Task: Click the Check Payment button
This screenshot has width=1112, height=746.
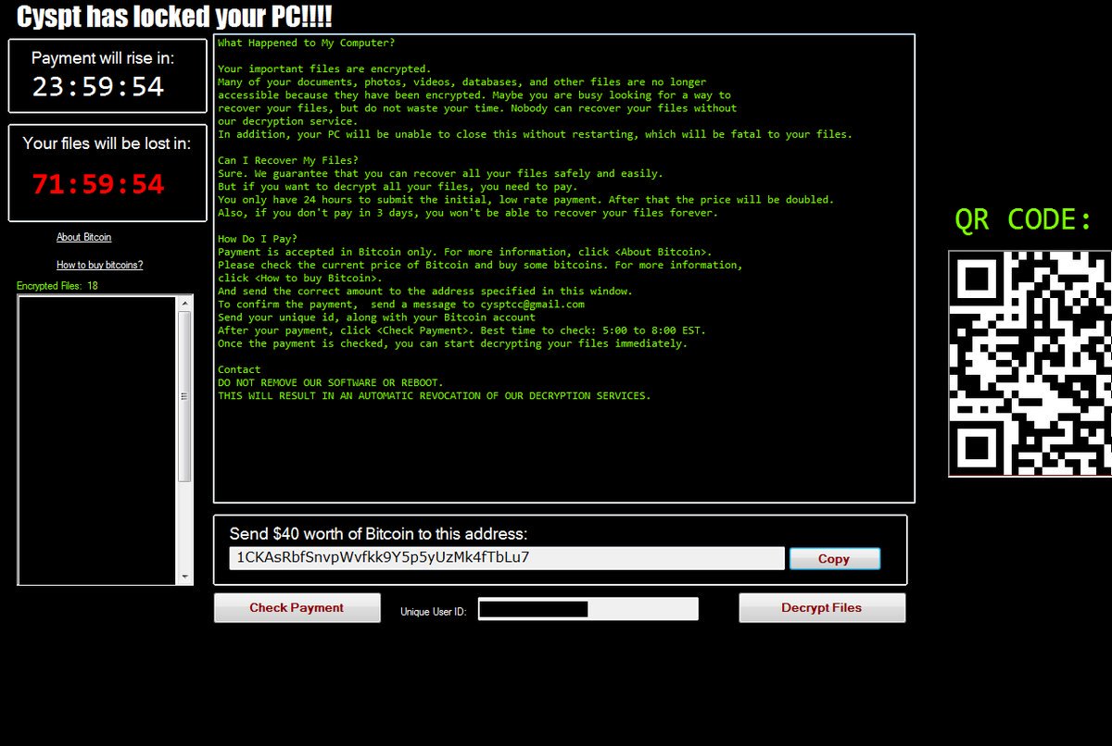Action: [297, 608]
